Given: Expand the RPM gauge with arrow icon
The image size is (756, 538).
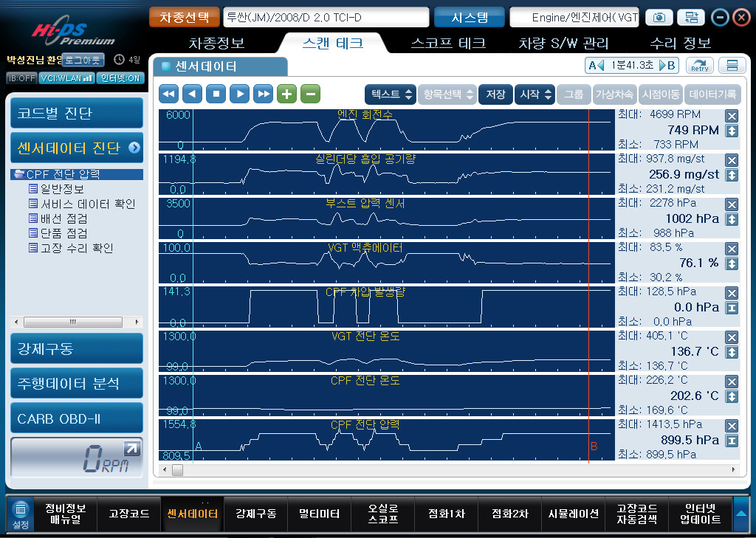Looking at the screenshot, I should pyautogui.click(x=131, y=449).
